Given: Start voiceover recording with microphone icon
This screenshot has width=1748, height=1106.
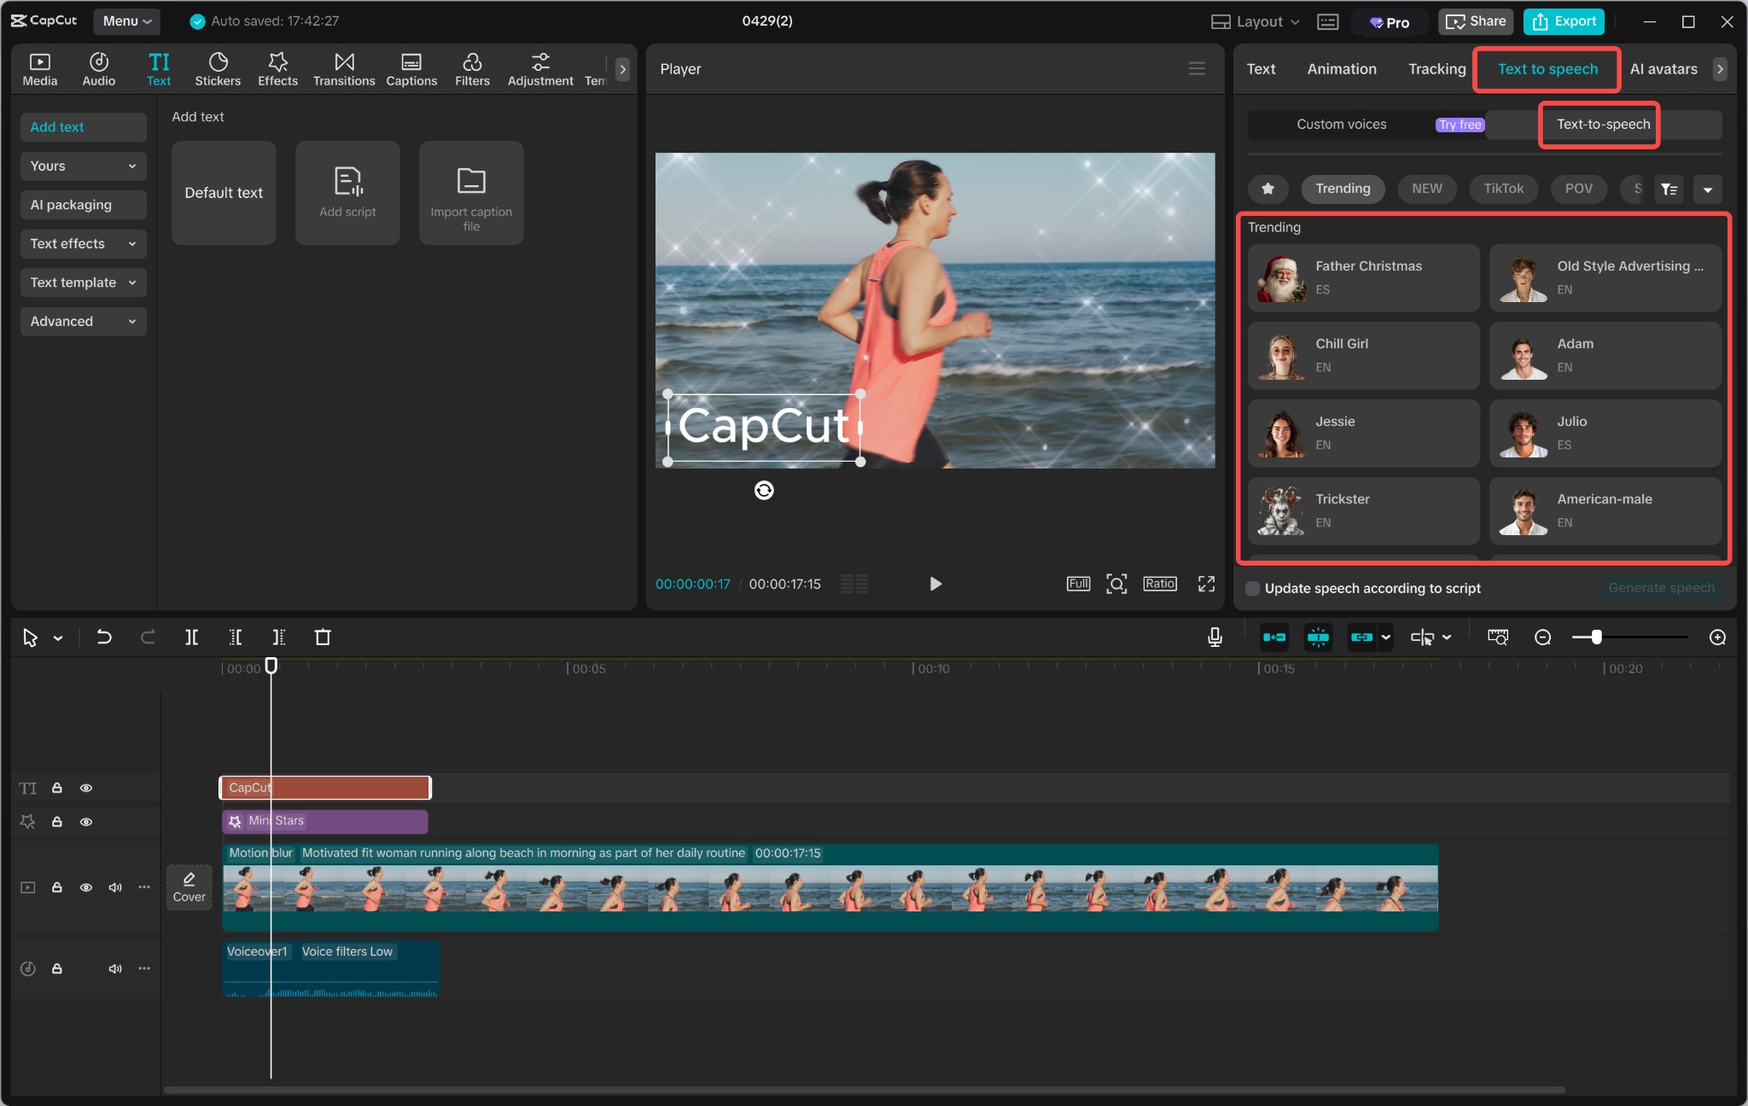Looking at the screenshot, I should [1215, 637].
